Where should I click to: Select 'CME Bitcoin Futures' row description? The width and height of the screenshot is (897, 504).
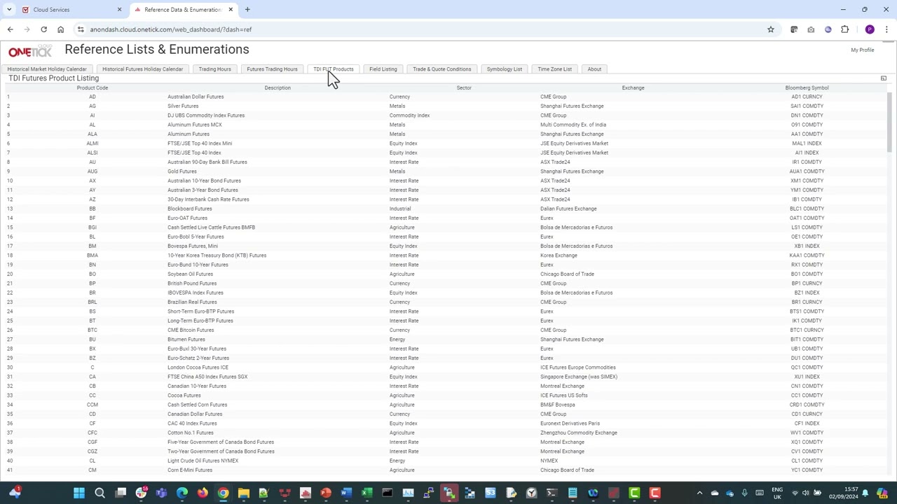click(191, 330)
